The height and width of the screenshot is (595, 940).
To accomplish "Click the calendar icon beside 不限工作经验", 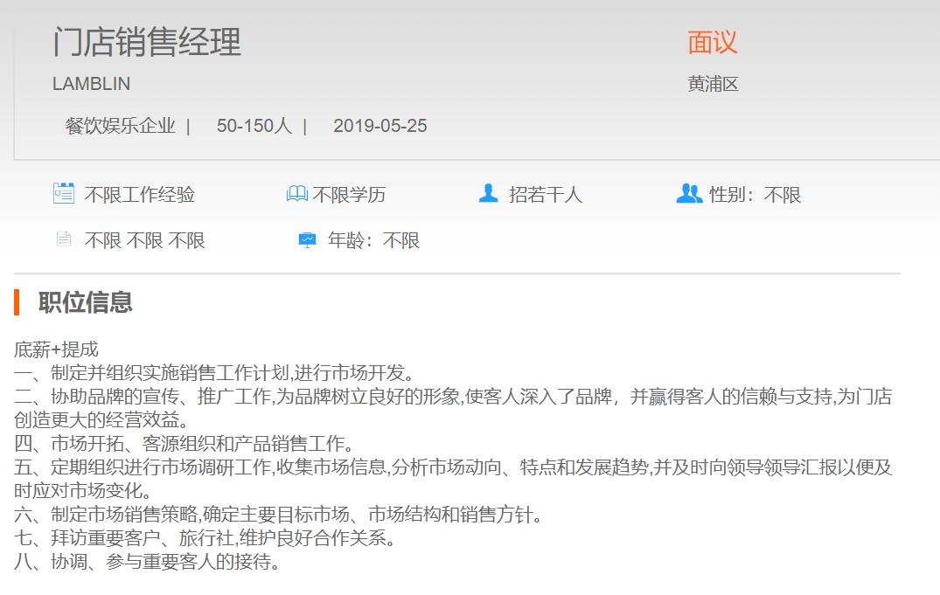I will [64, 193].
